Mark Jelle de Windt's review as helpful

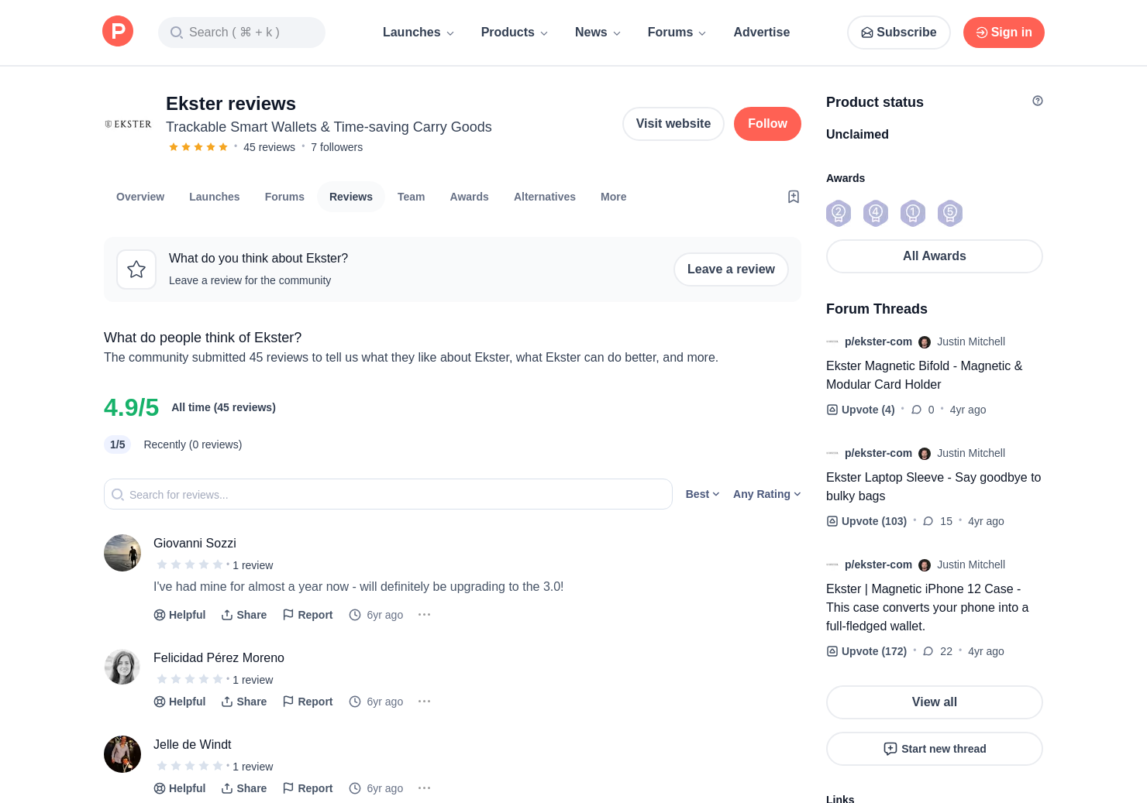(x=180, y=788)
